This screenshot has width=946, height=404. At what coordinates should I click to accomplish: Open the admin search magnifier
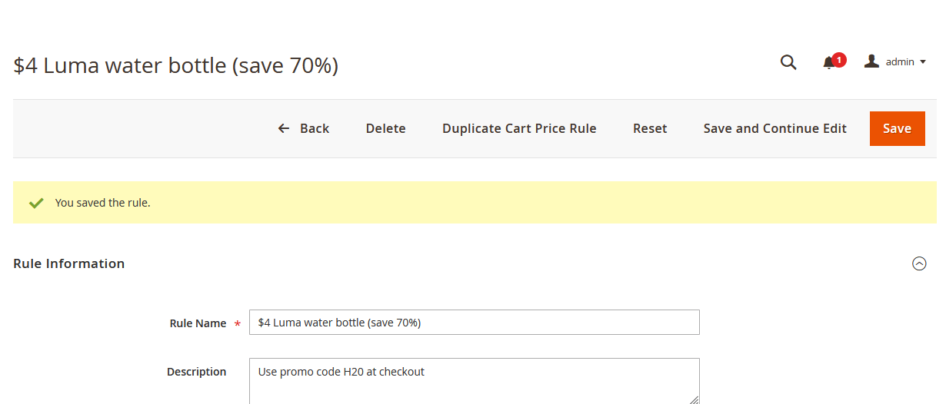[x=788, y=62]
